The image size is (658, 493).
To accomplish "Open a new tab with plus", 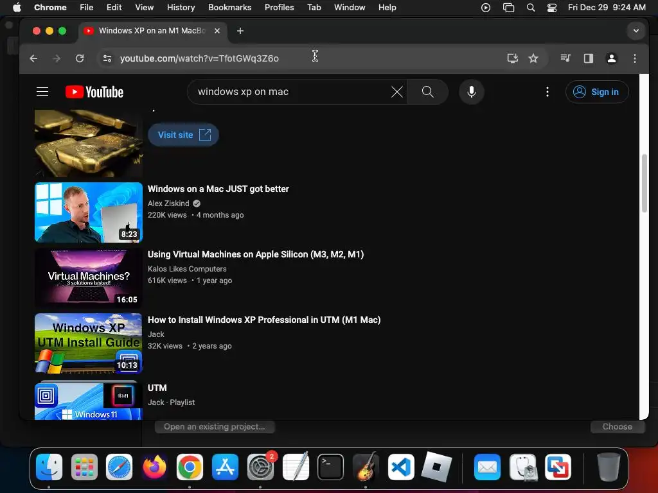I will coord(240,31).
